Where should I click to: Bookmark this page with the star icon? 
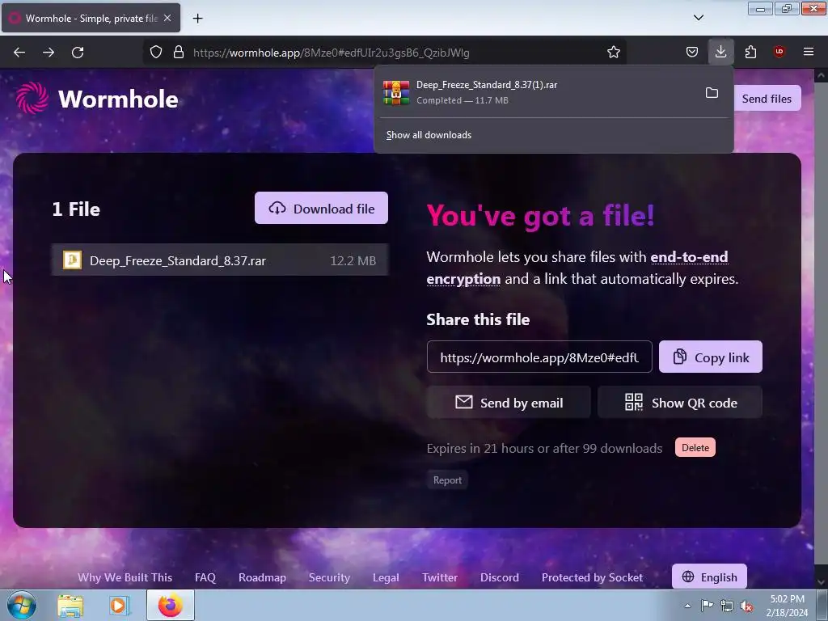tap(613, 53)
